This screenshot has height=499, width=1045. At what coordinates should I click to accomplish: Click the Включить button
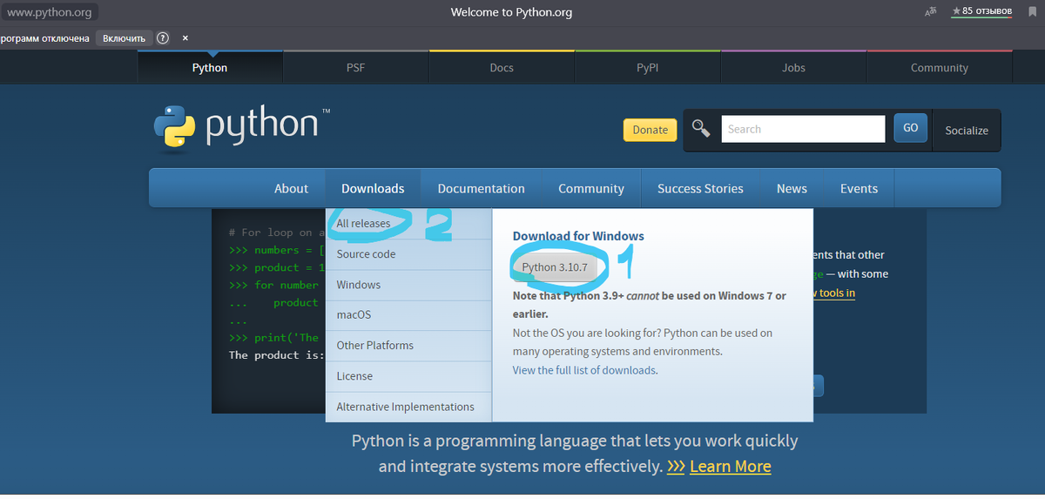(125, 38)
